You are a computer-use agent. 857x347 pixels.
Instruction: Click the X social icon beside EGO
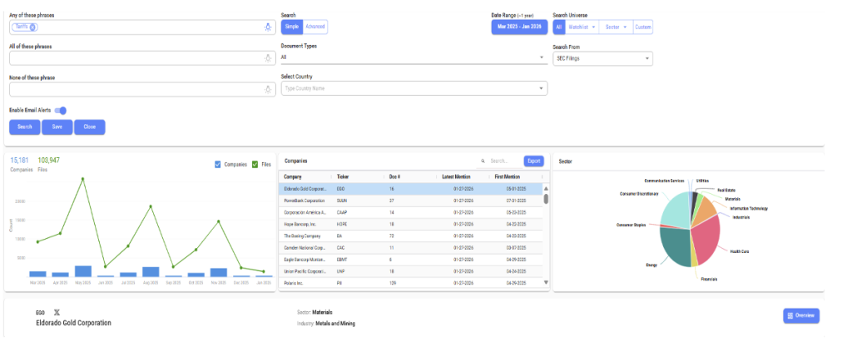pyautogui.click(x=56, y=312)
